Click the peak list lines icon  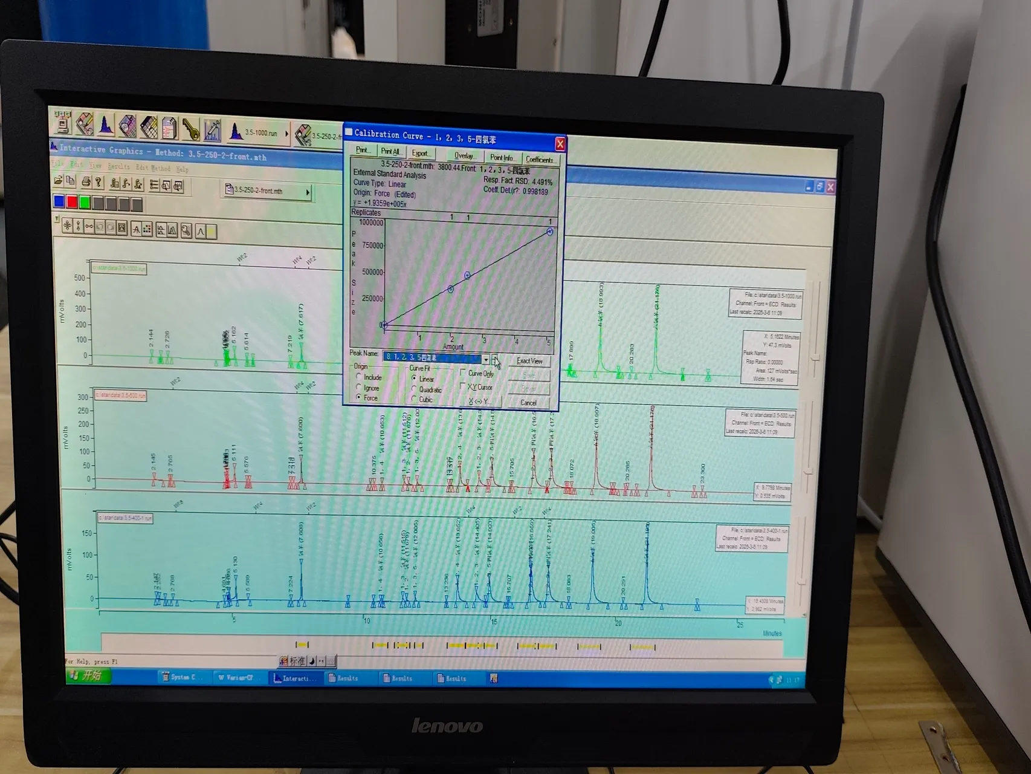click(154, 184)
